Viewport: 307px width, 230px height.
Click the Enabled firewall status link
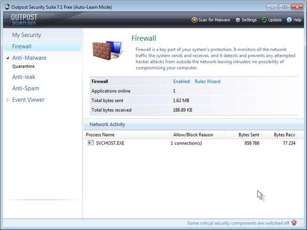click(181, 81)
